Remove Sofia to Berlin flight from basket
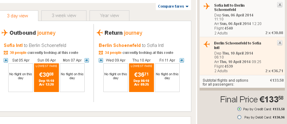 280,5
